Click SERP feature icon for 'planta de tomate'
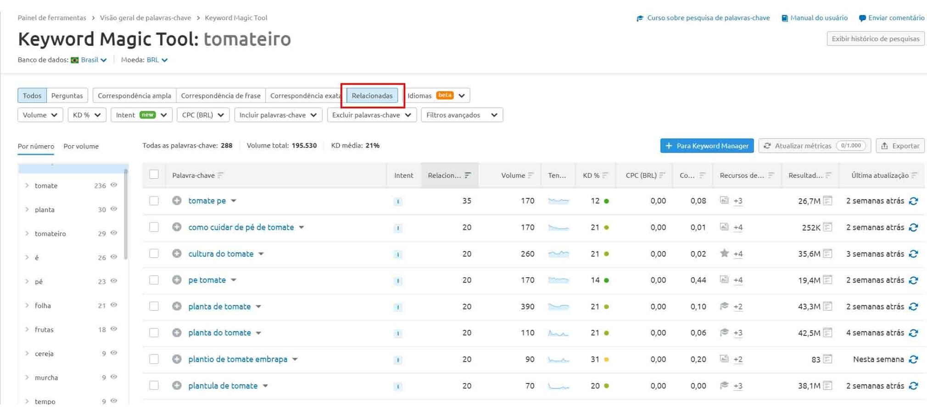Screen dimensions: 927x416 point(724,306)
